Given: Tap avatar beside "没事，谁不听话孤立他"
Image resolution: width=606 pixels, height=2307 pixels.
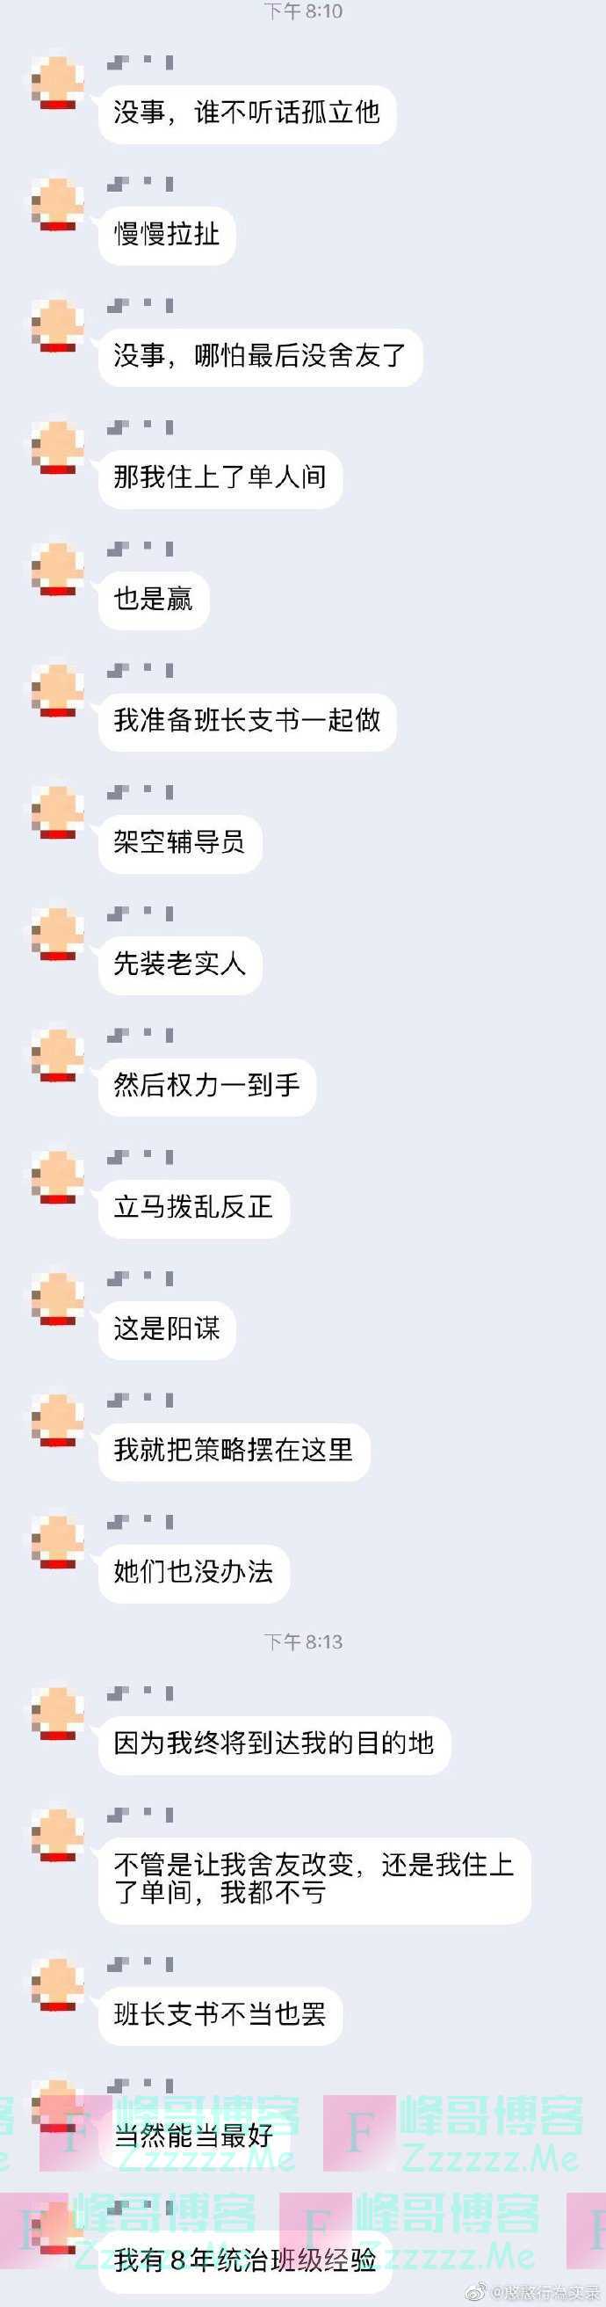Looking at the screenshot, I should (58, 84).
